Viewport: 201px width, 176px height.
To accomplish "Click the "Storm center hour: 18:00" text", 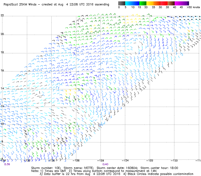I will click(159, 168).
